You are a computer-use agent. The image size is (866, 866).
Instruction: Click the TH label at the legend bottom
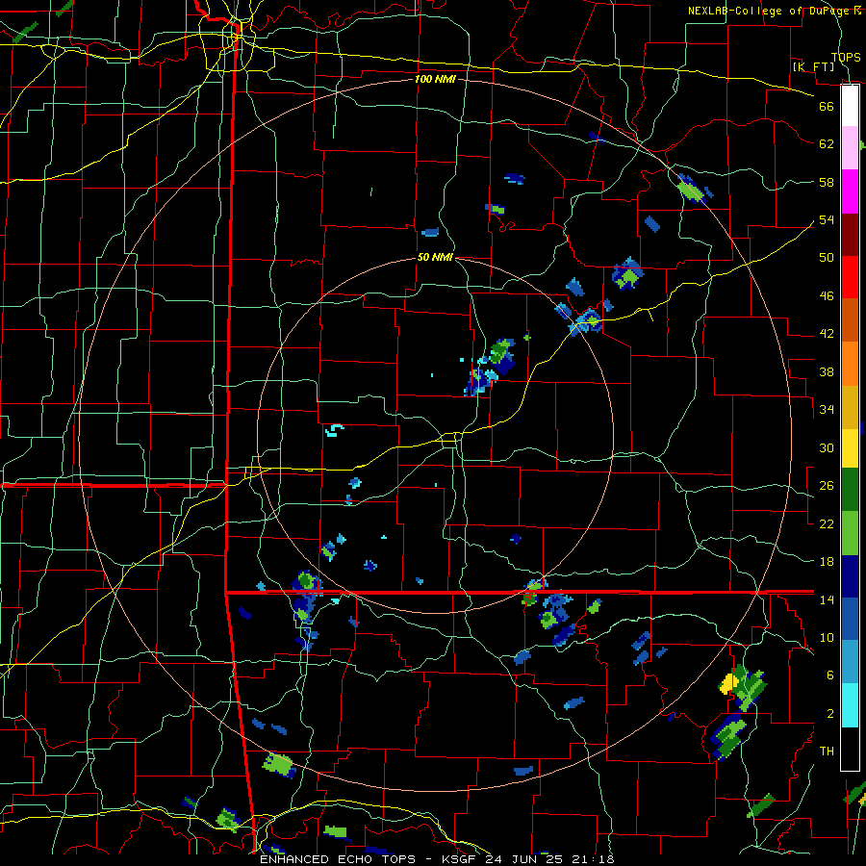pyautogui.click(x=827, y=751)
